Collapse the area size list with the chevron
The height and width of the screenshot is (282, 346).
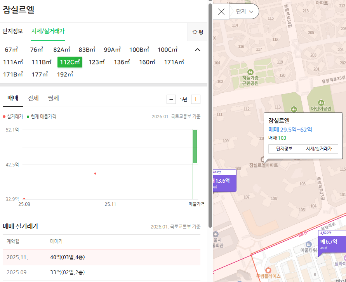[197, 50]
